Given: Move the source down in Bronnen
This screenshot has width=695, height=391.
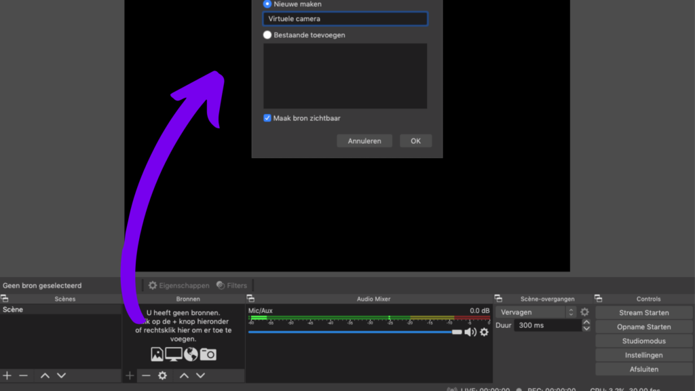Looking at the screenshot, I should [x=200, y=375].
